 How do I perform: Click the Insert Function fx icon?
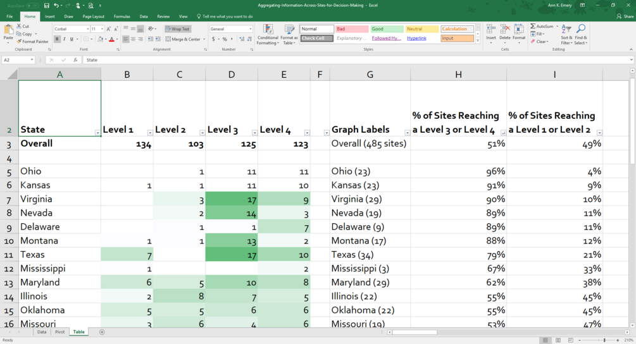(75, 60)
